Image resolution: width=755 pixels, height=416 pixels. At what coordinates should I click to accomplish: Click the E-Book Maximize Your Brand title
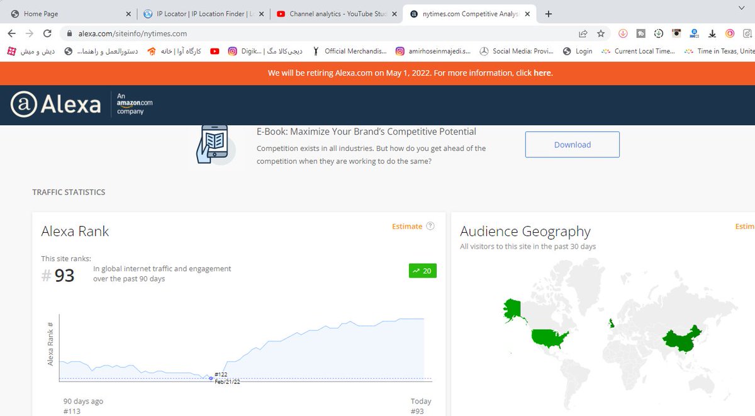366,132
